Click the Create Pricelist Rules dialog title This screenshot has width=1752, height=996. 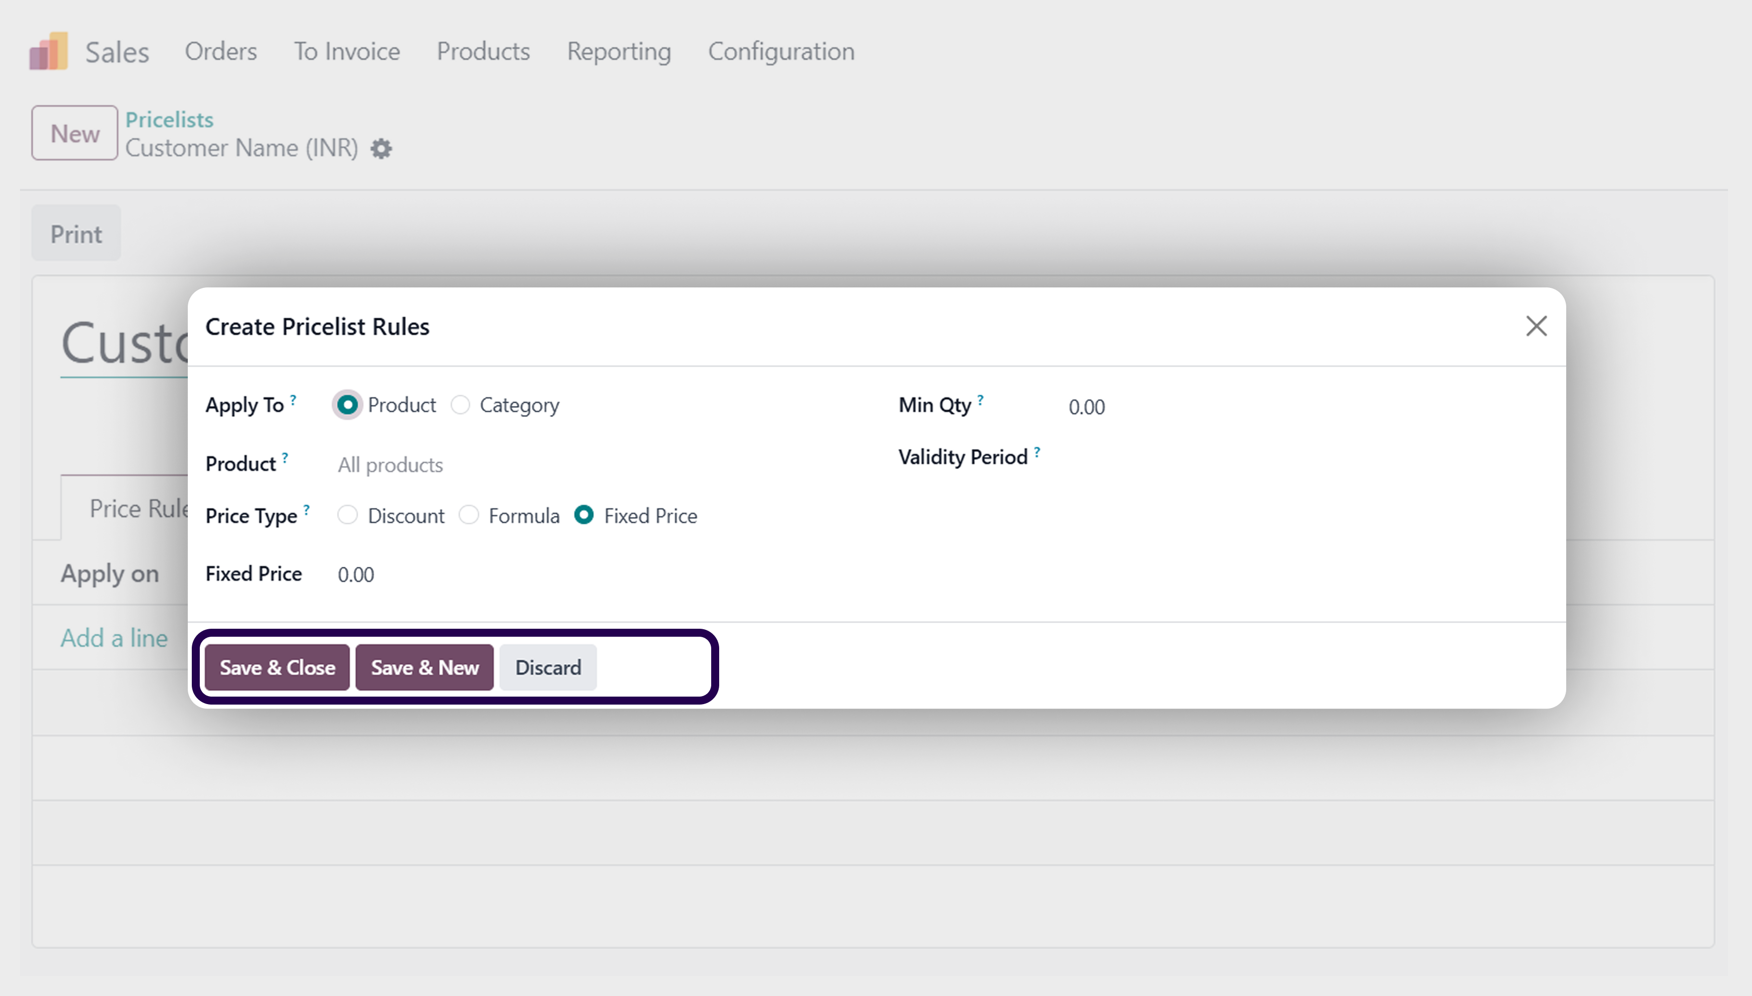click(x=318, y=326)
